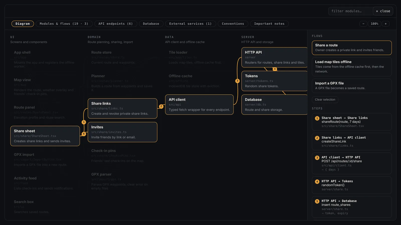Viewport: 401px width, 225px height.
Task: Open the API endpoints tab
Action: click(x=116, y=24)
